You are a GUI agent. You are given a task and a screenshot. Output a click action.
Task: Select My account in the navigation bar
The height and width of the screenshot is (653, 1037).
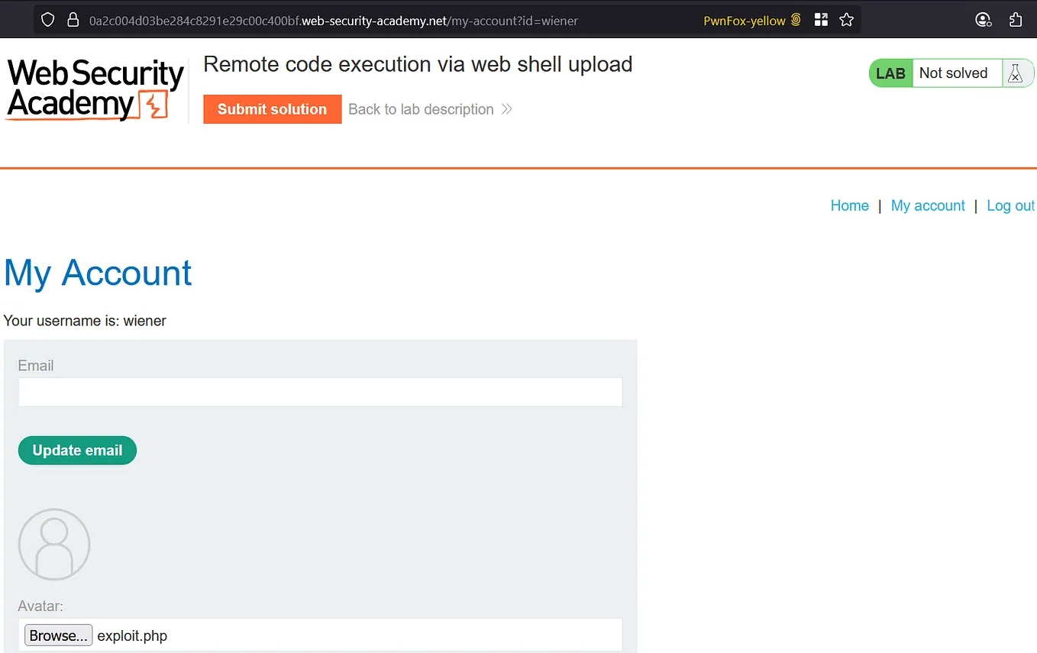click(928, 205)
